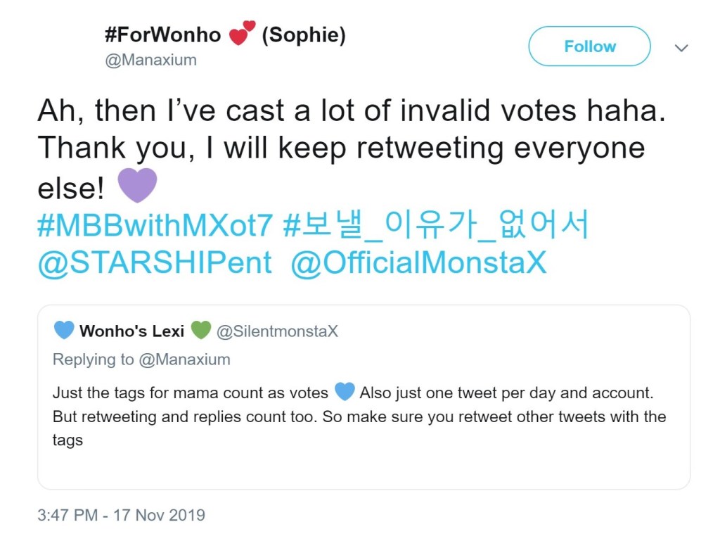Click @Manaxium in the Replying to line
This screenshot has width=720, height=534.
point(184,360)
